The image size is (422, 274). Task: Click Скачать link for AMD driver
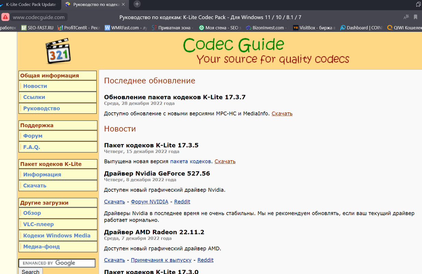pos(114,260)
